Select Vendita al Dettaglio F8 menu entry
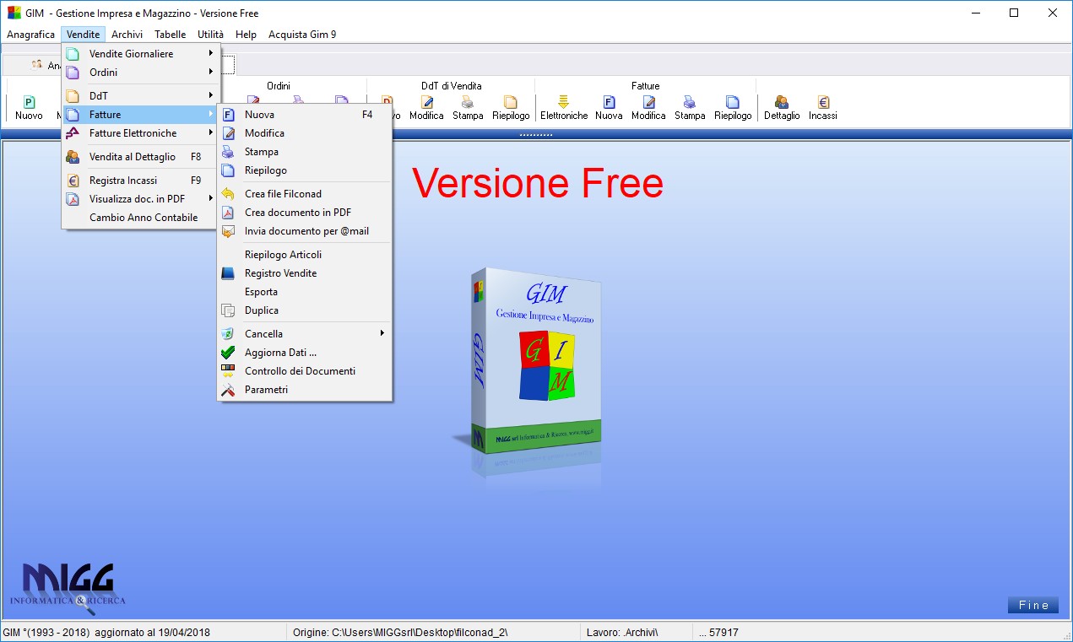 [x=140, y=157]
